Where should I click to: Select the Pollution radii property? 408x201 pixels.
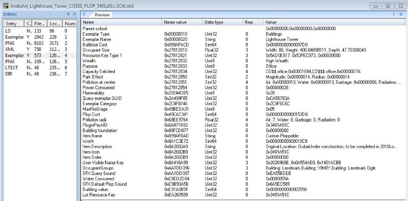click(243, 120)
